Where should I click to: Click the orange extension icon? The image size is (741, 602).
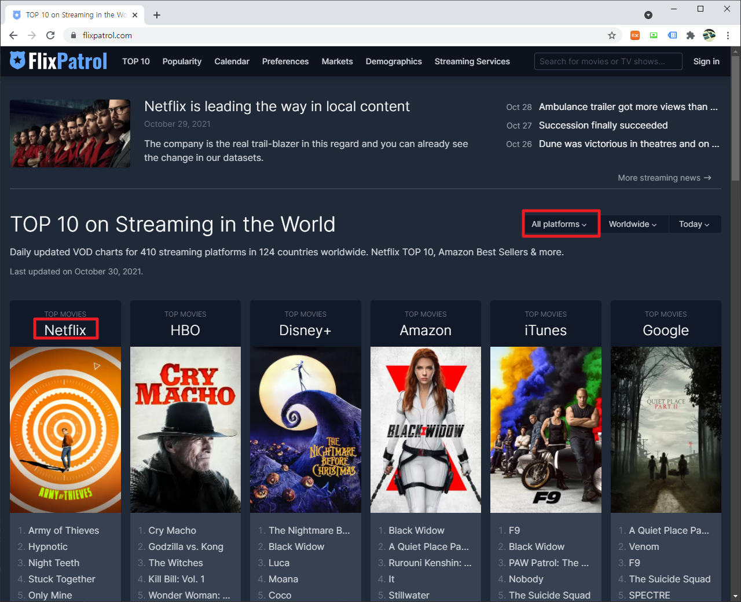tap(635, 35)
